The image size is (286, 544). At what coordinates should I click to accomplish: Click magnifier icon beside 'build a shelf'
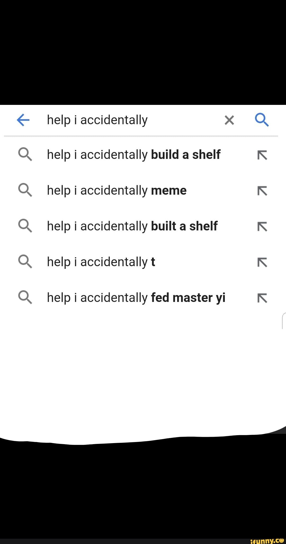[25, 155]
